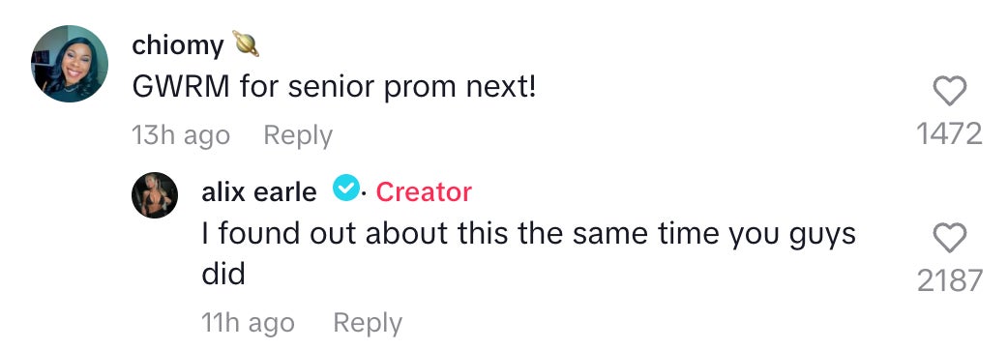Open the alix earle username
Screen dimensions: 1008x350
tap(259, 192)
